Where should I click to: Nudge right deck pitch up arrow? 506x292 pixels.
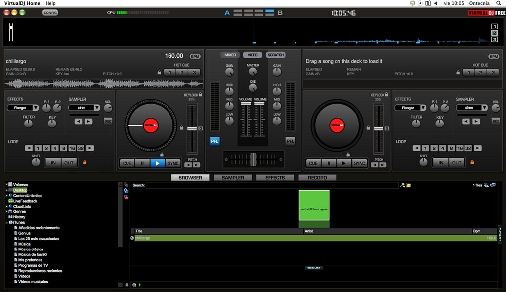383,165
